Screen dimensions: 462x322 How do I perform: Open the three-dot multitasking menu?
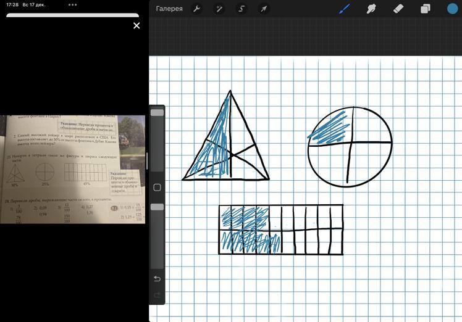pos(73,4)
